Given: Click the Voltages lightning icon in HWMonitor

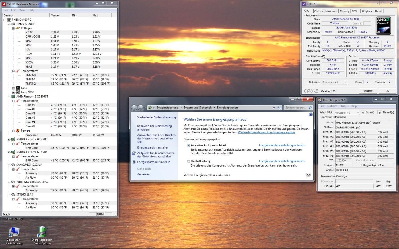Looking at the screenshot, I should tap(18, 28).
